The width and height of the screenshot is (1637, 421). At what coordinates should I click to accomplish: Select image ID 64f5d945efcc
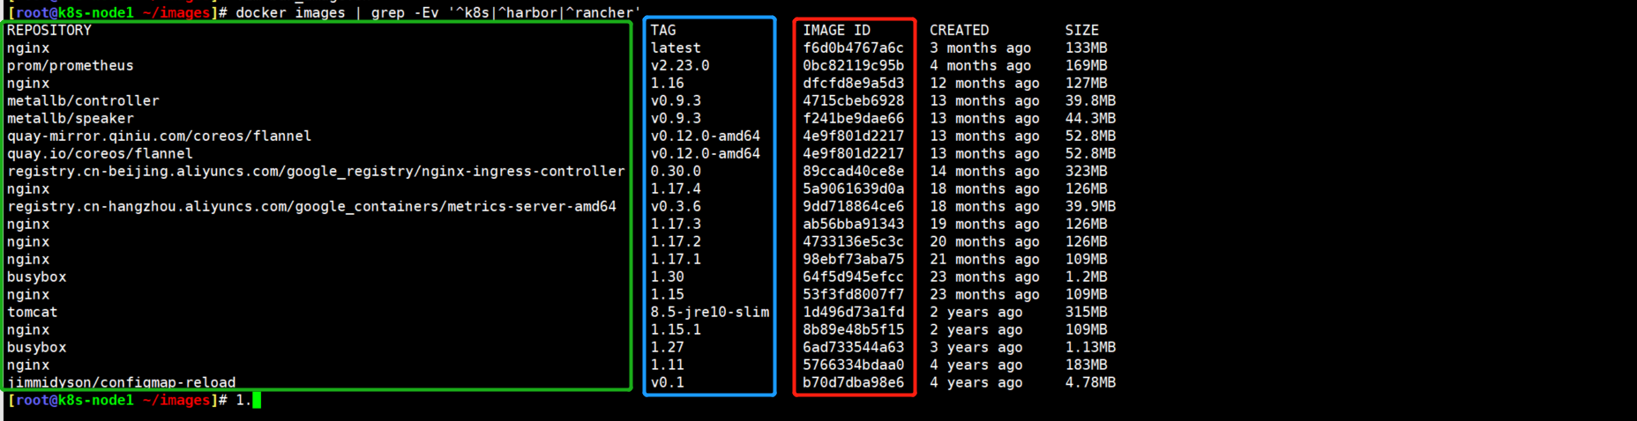pos(853,277)
